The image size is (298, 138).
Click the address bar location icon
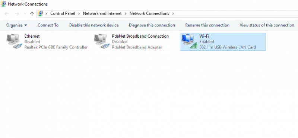[x=40, y=13]
